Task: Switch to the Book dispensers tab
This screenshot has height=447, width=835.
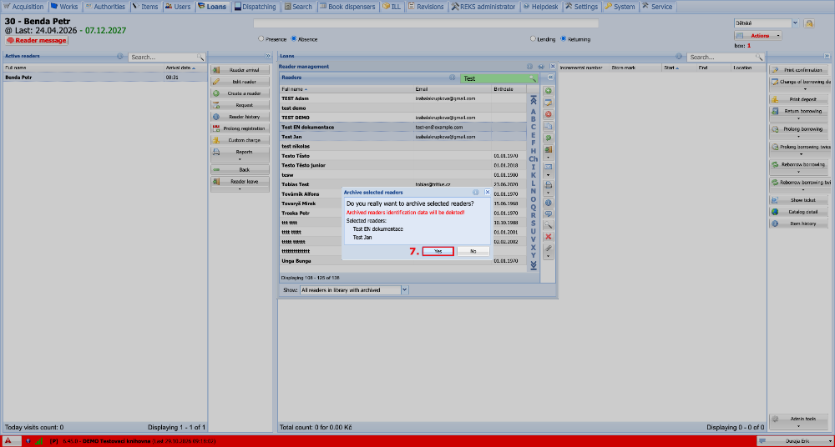Action: pyautogui.click(x=347, y=7)
